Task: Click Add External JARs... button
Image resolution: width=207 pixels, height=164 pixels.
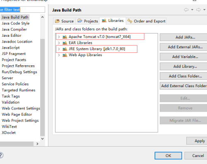Action: (x=183, y=47)
